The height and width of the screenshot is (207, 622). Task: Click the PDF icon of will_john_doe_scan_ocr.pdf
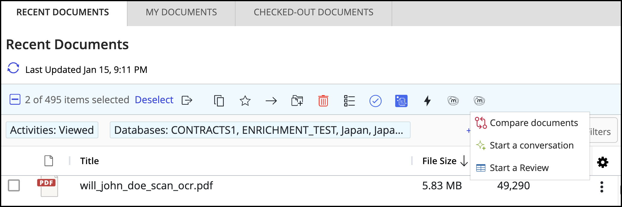pos(48,186)
